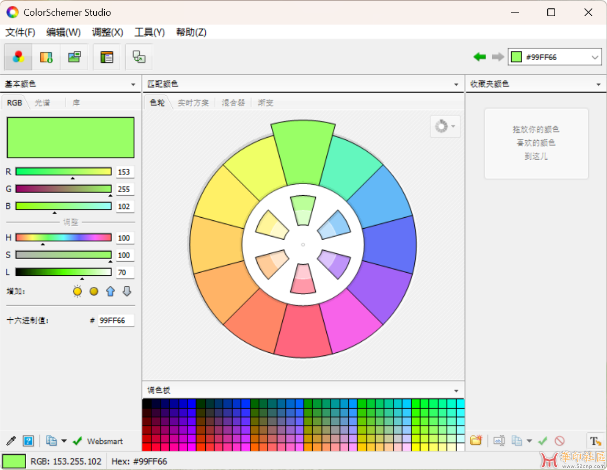Confirm with green check in favorites panel
Image resolution: width=607 pixels, height=470 pixels.
[543, 441]
